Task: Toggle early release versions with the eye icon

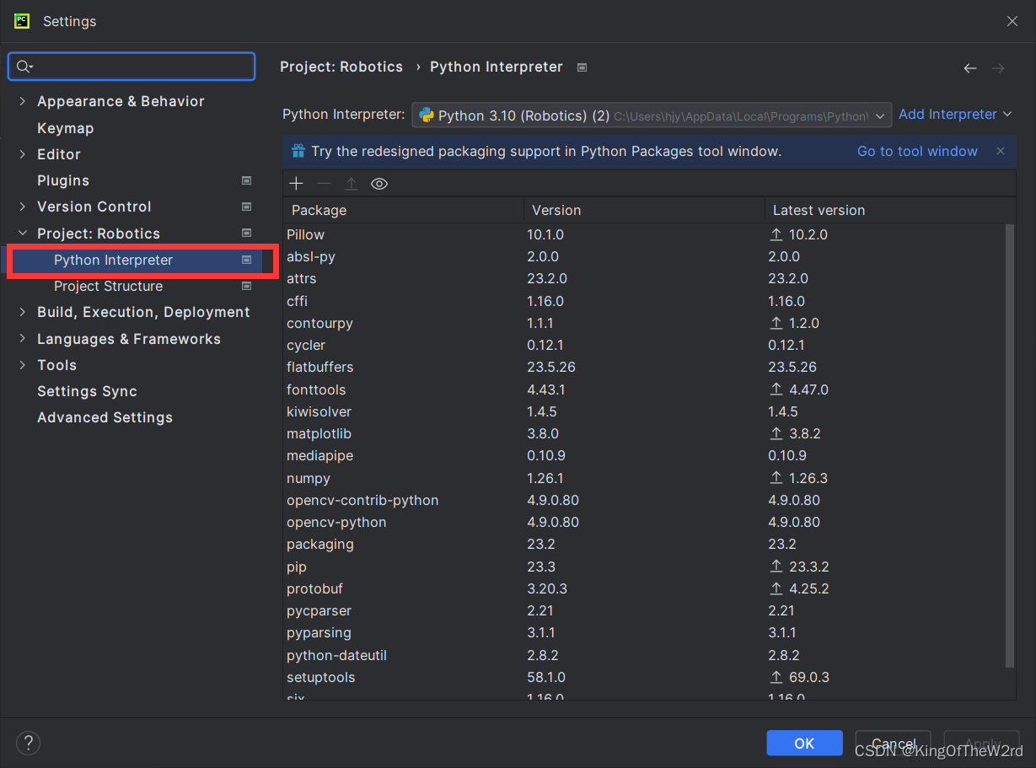Action: tap(378, 183)
